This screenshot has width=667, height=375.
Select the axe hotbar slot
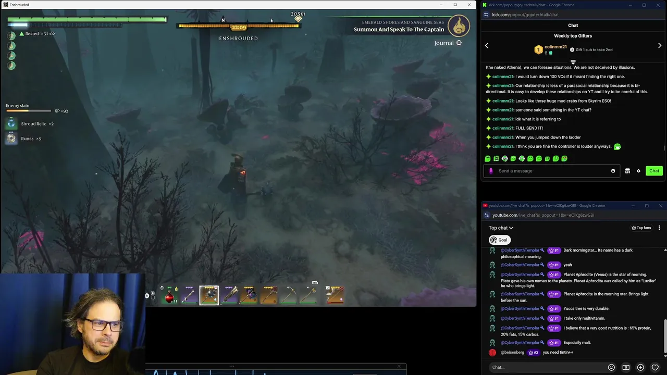tap(308, 295)
